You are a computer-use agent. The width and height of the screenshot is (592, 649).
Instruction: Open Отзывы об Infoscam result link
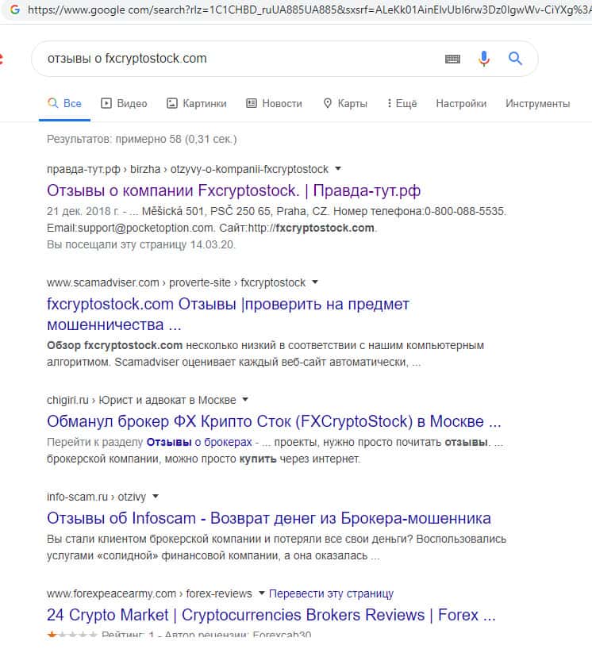coord(269,518)
